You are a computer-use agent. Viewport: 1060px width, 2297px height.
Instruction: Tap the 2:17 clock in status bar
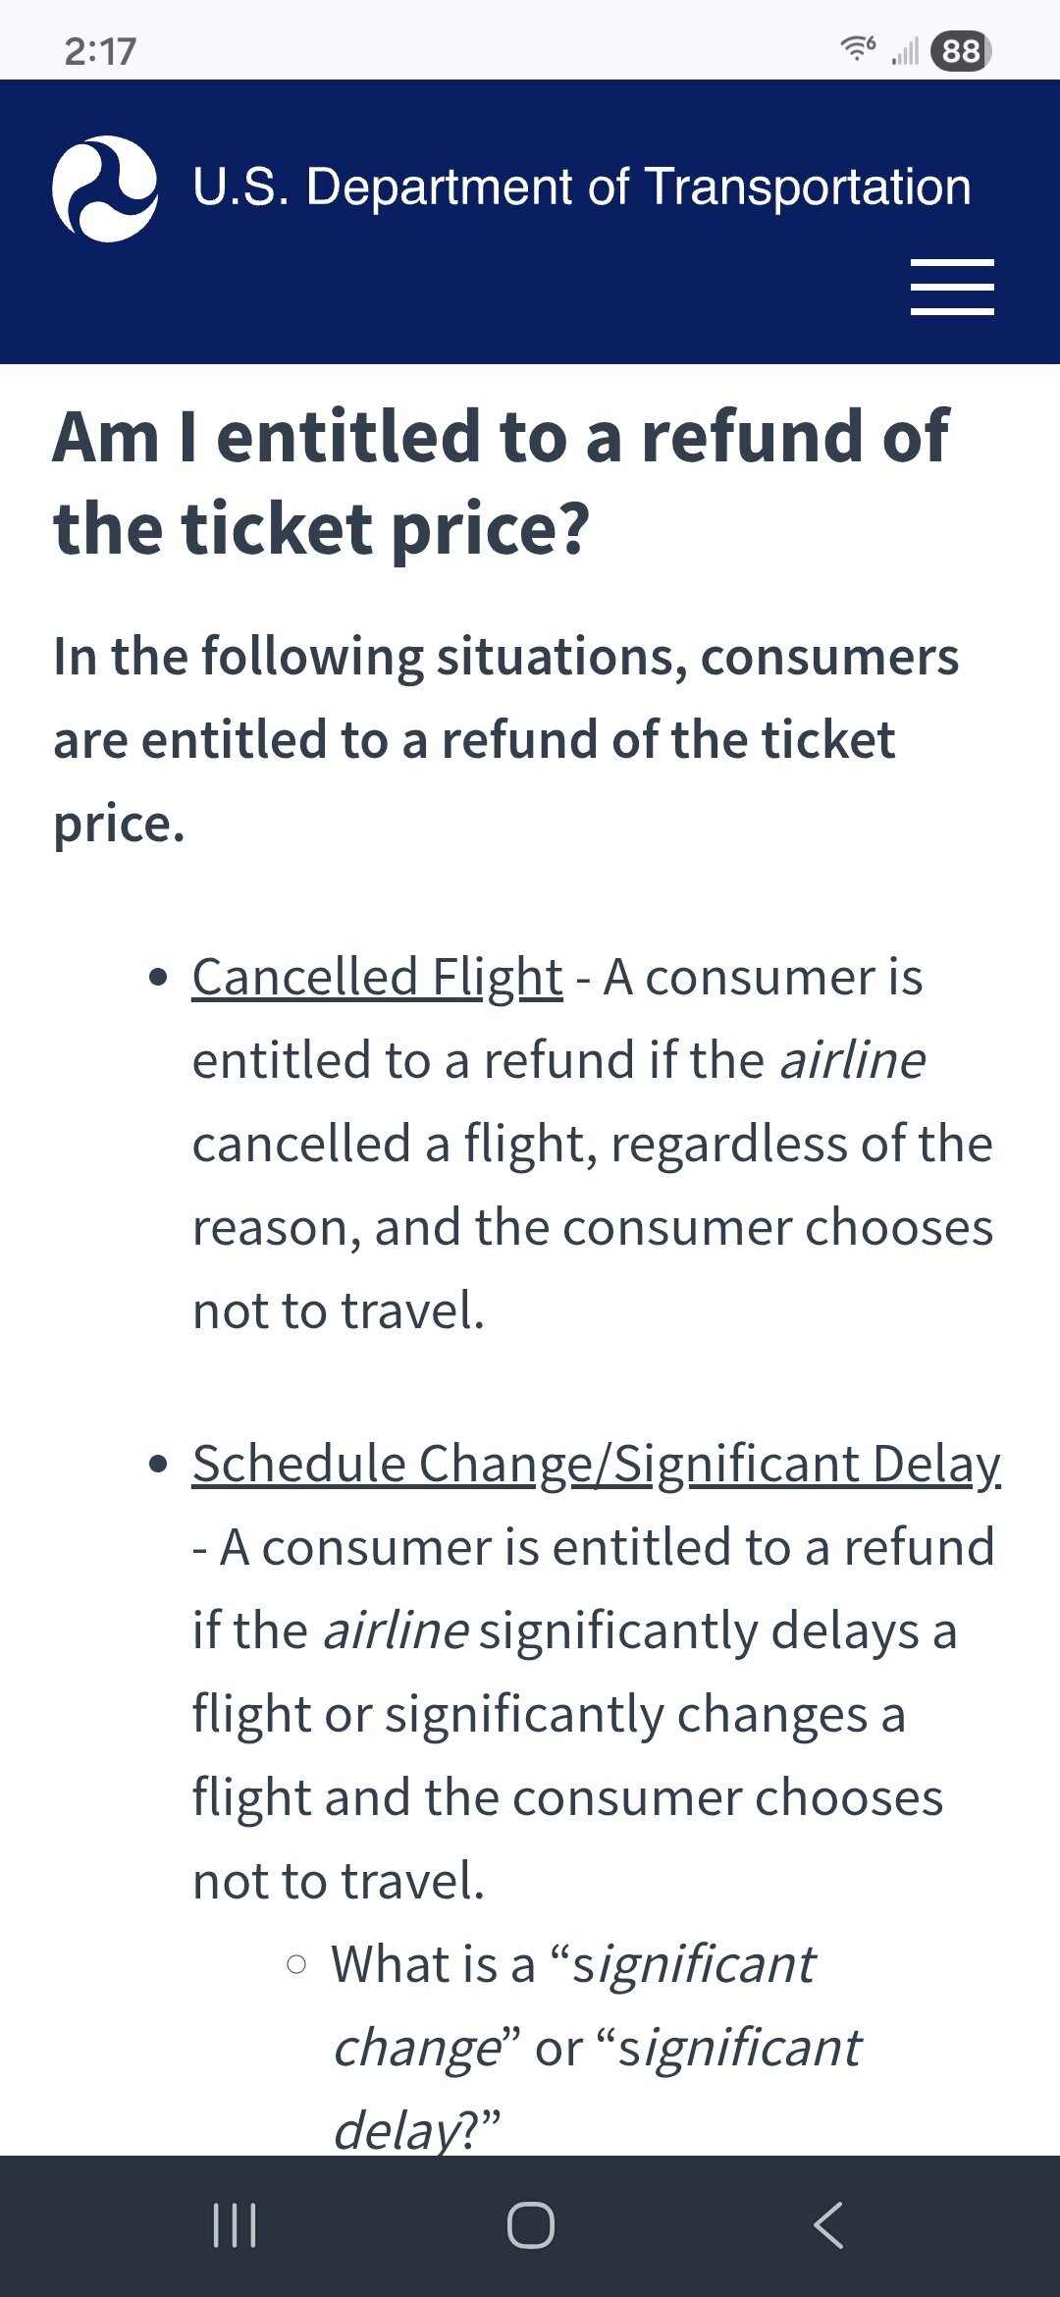coord(100,51)
